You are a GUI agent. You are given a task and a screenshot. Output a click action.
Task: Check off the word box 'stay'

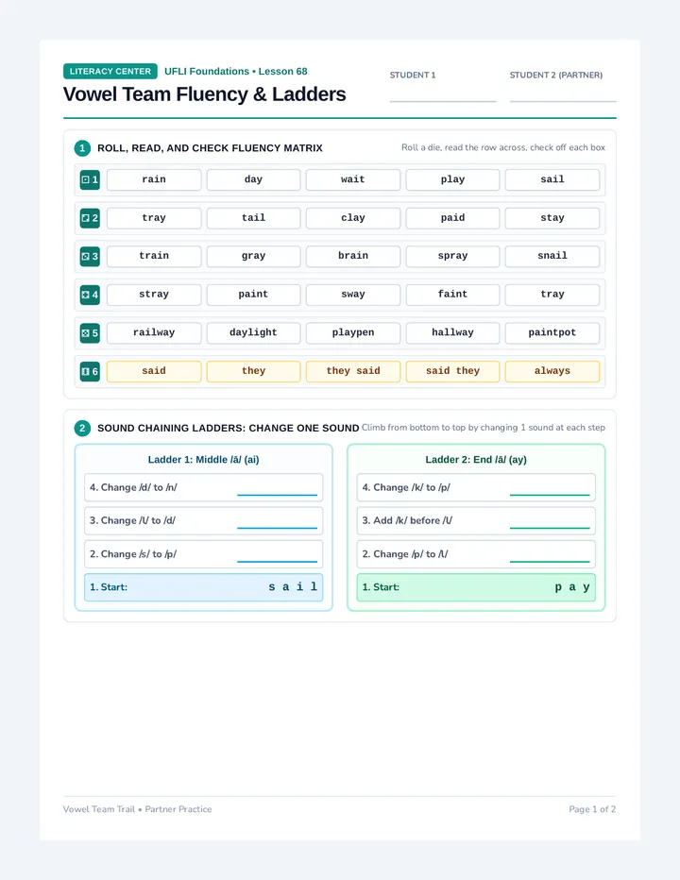[x=552, y=218]
